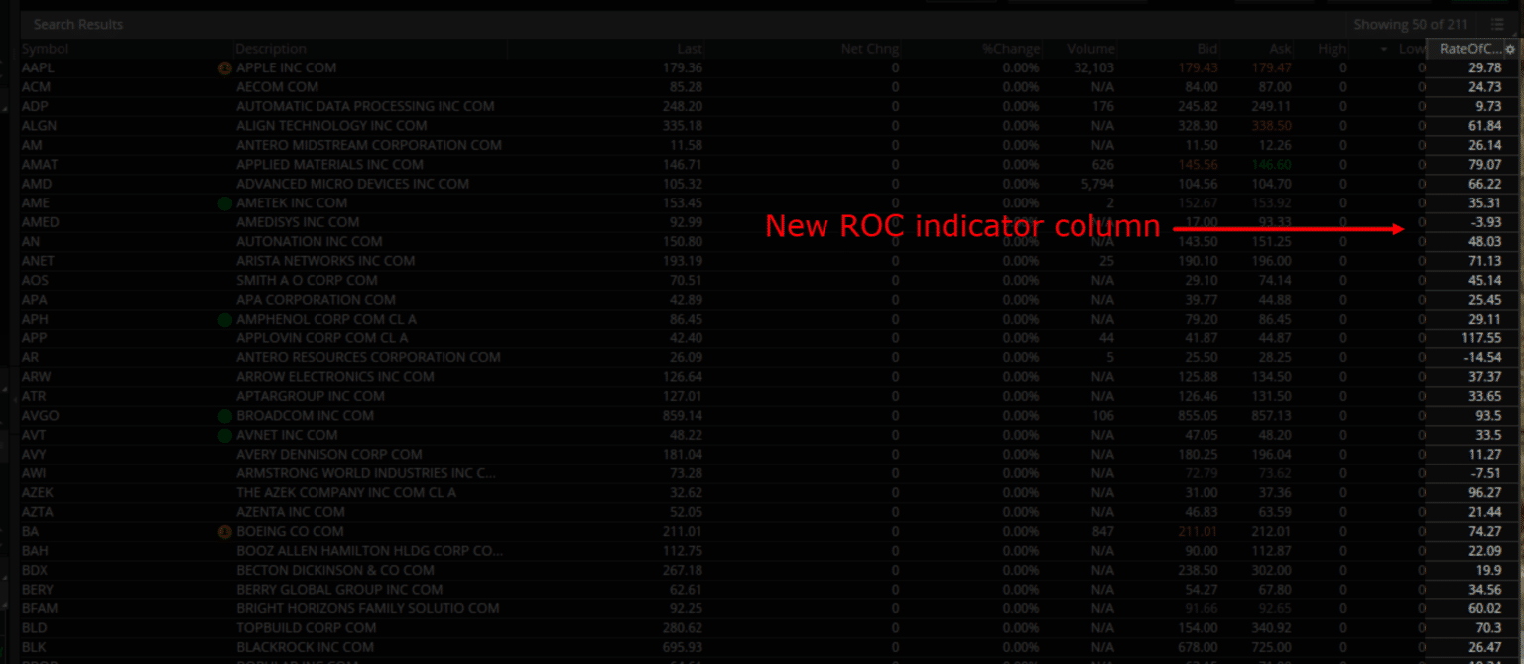Open the list options icon at top right
Viewport: 1524px width, 664px height.
[1498, 24]
